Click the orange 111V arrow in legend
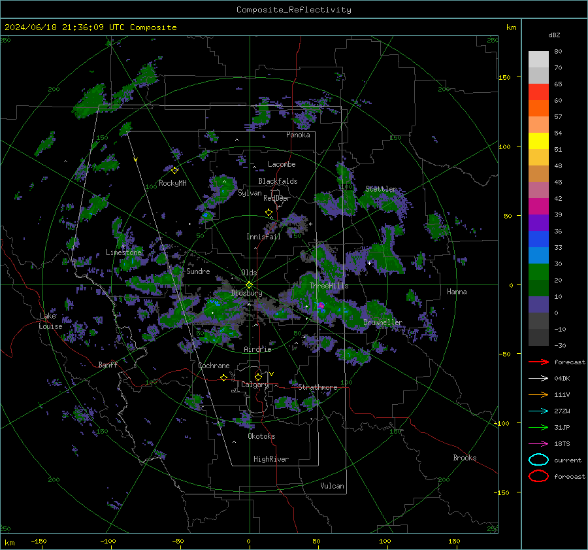The image size is (588, 550). point(538,394)
